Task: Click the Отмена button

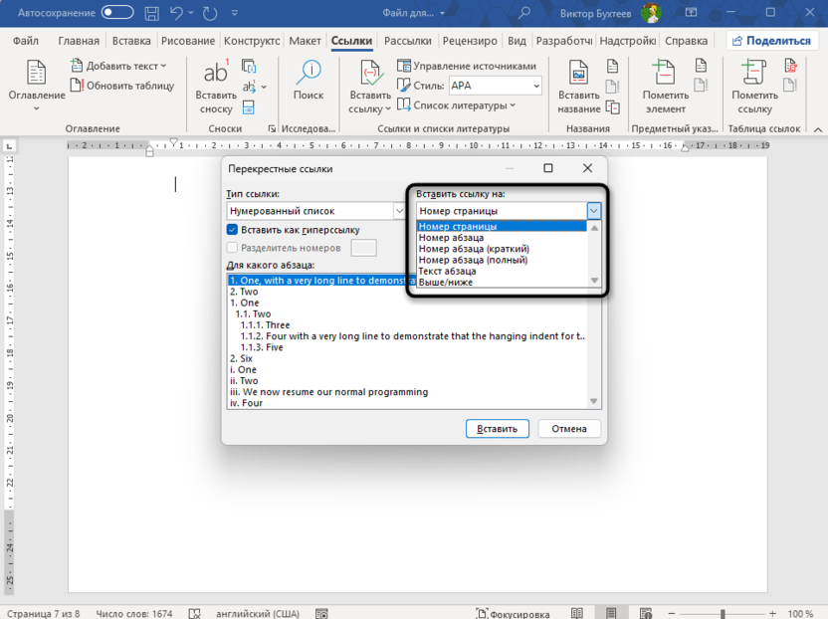Action: point(569,428)
